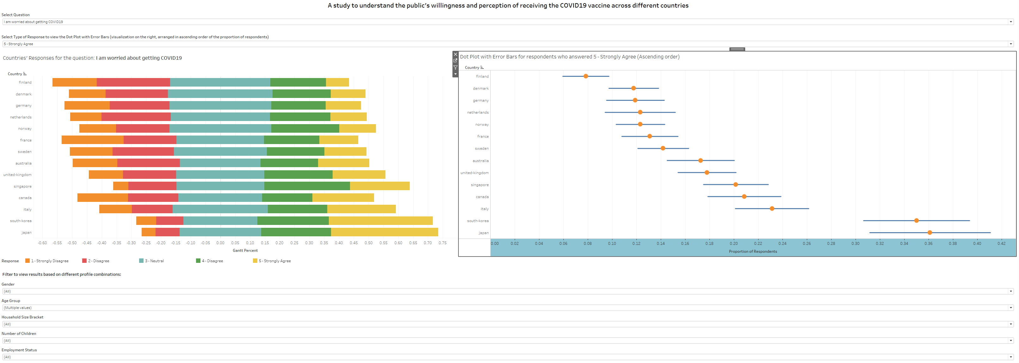Click South Korea's yellow Strongly Agree bar
The image size is (1019, 363).
click(x=381, y=221)
